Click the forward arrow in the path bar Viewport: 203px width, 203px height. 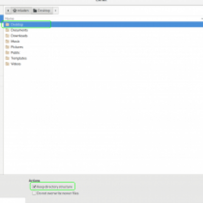click(x=55, y=11)
